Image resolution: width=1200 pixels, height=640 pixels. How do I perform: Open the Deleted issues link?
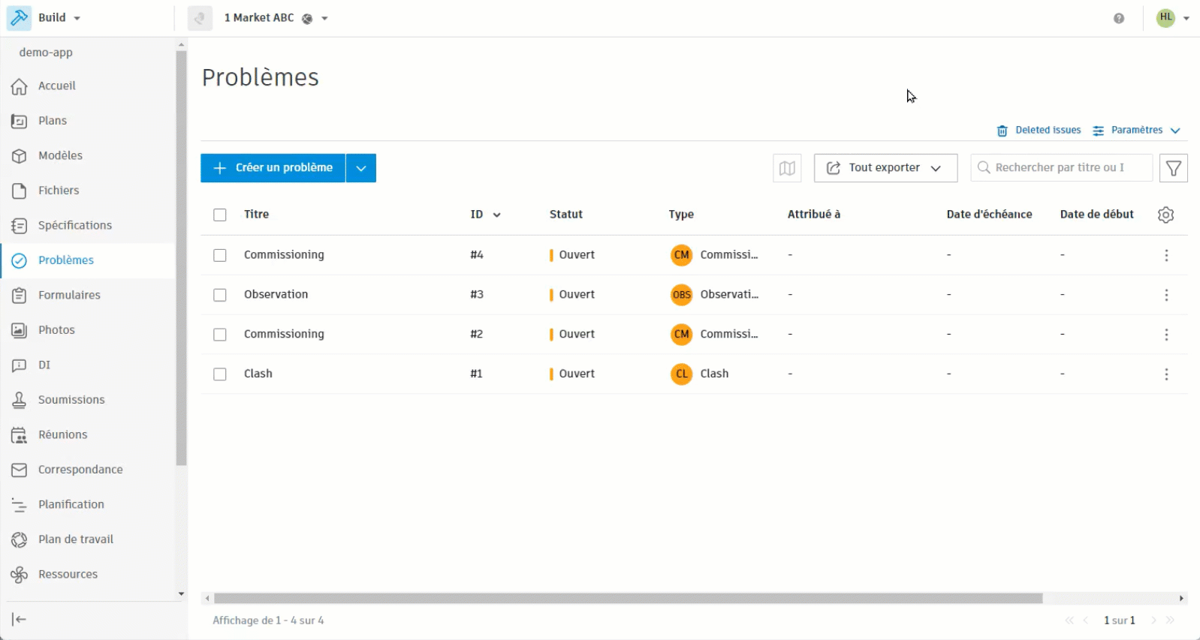1039,131
